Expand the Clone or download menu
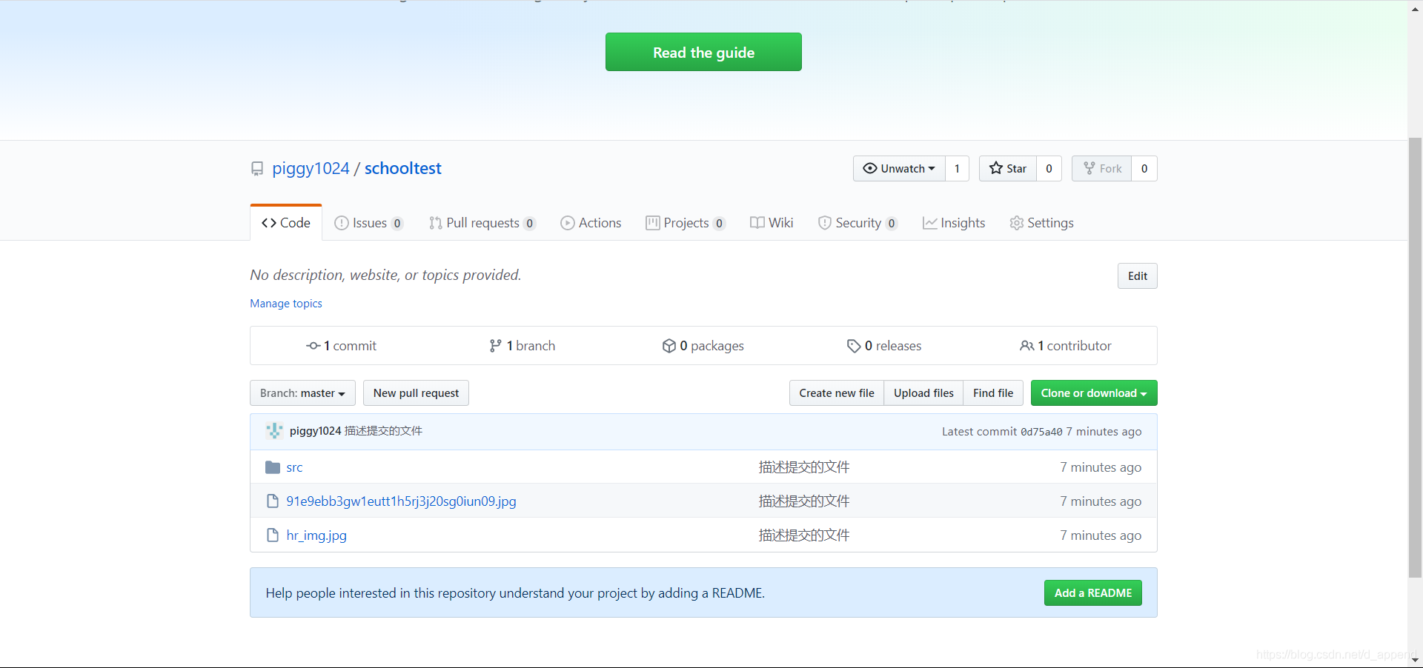The width and height of the screenshot is (1423, 668). [1094, 393]
